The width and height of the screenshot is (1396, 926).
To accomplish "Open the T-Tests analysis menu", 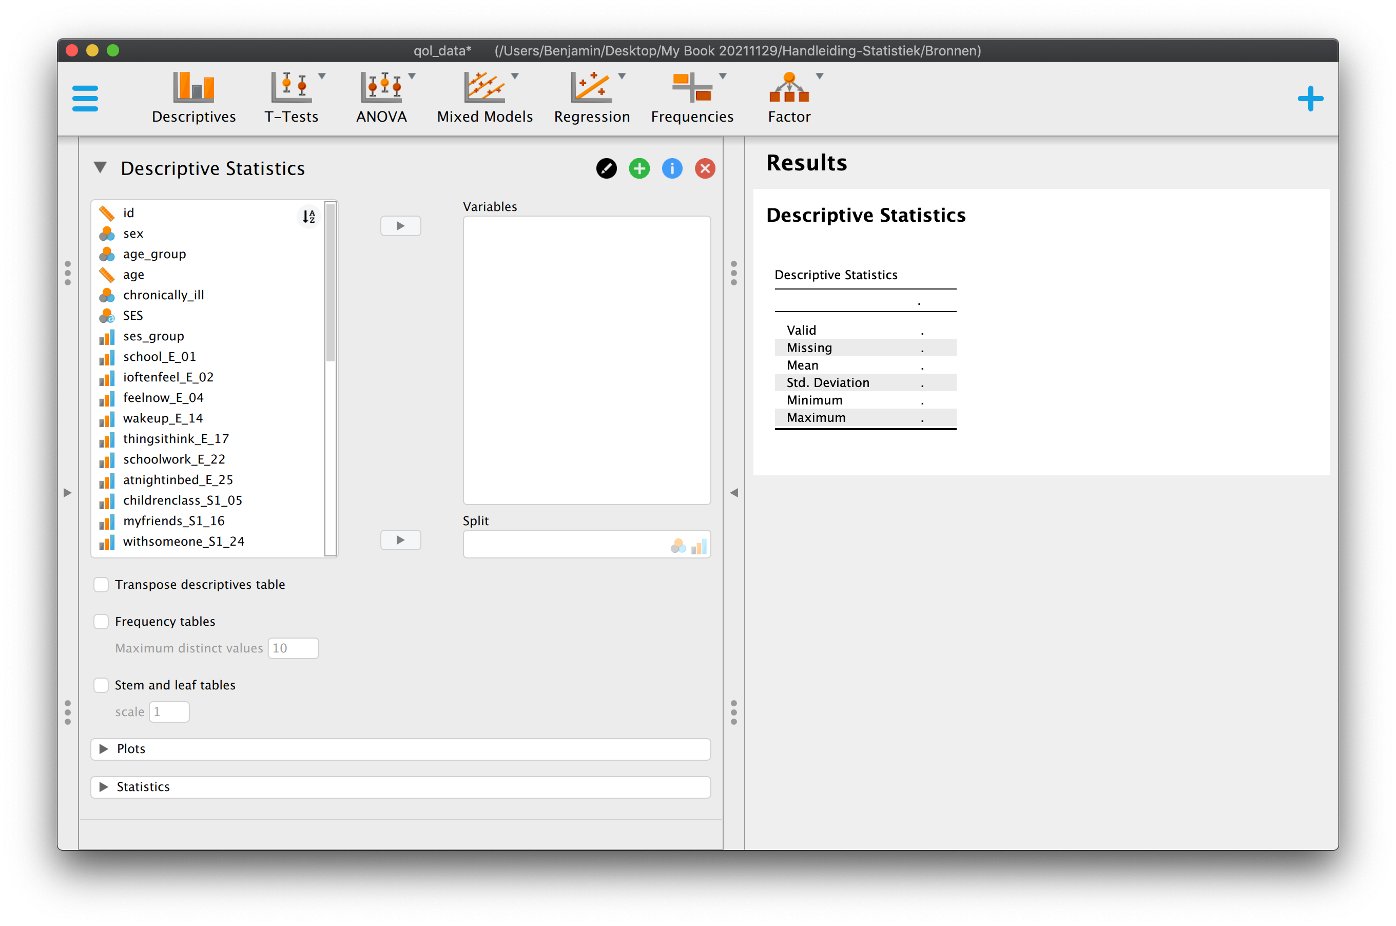I will 293,98.
